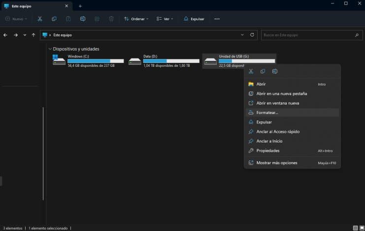
Task: Choose Mostrar más opciones menu entry
Action: (276, 163)
